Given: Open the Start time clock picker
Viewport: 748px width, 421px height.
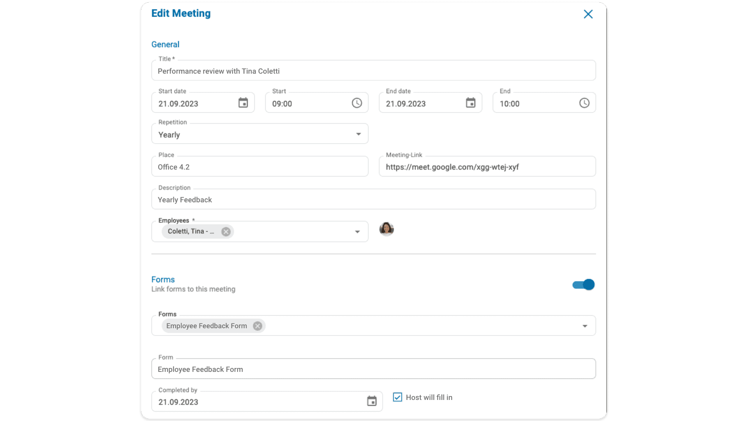Looking at the screenshot, I should [357, 103].
